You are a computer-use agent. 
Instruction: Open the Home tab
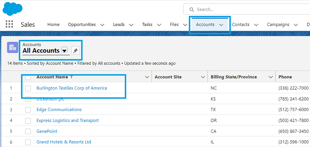(53, 24)
